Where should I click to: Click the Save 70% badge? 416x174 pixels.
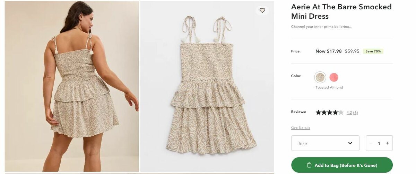pyautogui.click(x=373, y=51)
